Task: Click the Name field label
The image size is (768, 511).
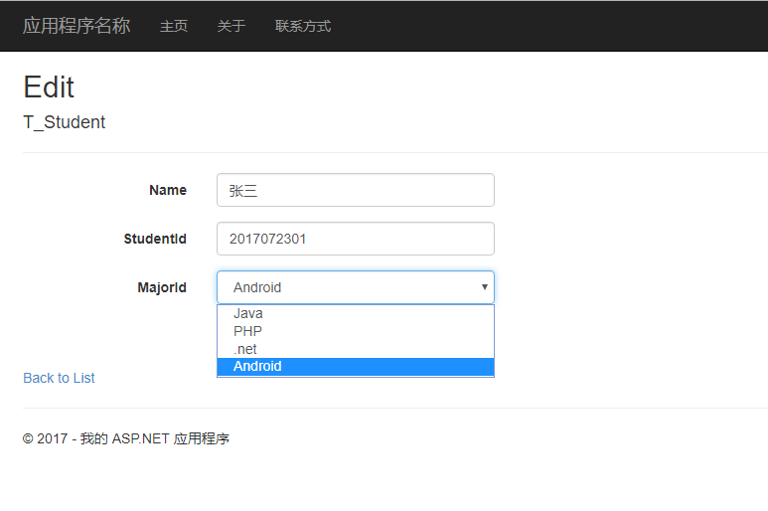Action: pos(168,190)
